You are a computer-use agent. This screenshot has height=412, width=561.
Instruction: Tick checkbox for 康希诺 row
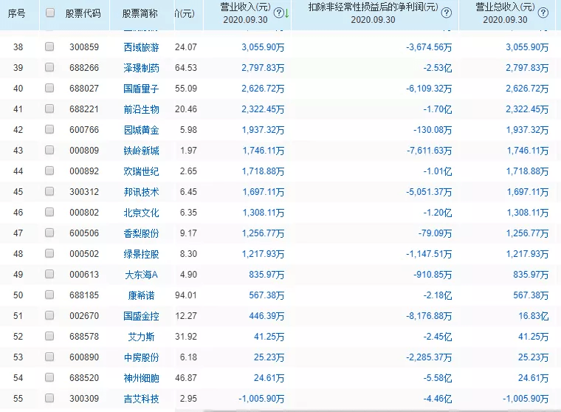pyautogui.click(x=49, y=295)
